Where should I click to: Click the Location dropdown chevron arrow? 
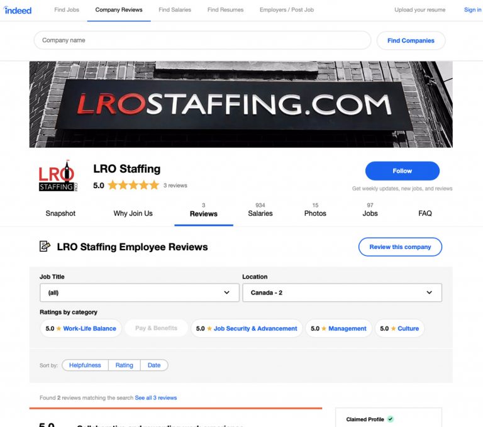pyautogui.click(x=429, y=292)
